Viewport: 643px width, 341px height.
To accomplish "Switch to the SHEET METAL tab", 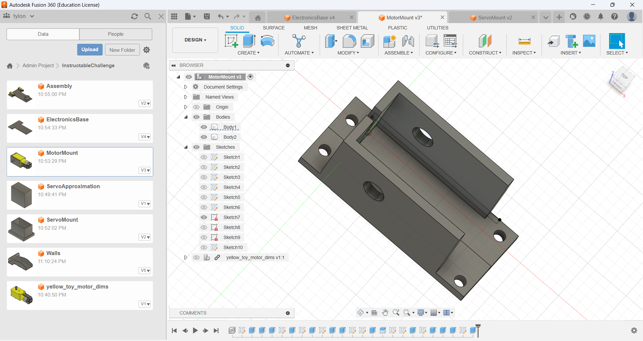I will click(352, 28).
